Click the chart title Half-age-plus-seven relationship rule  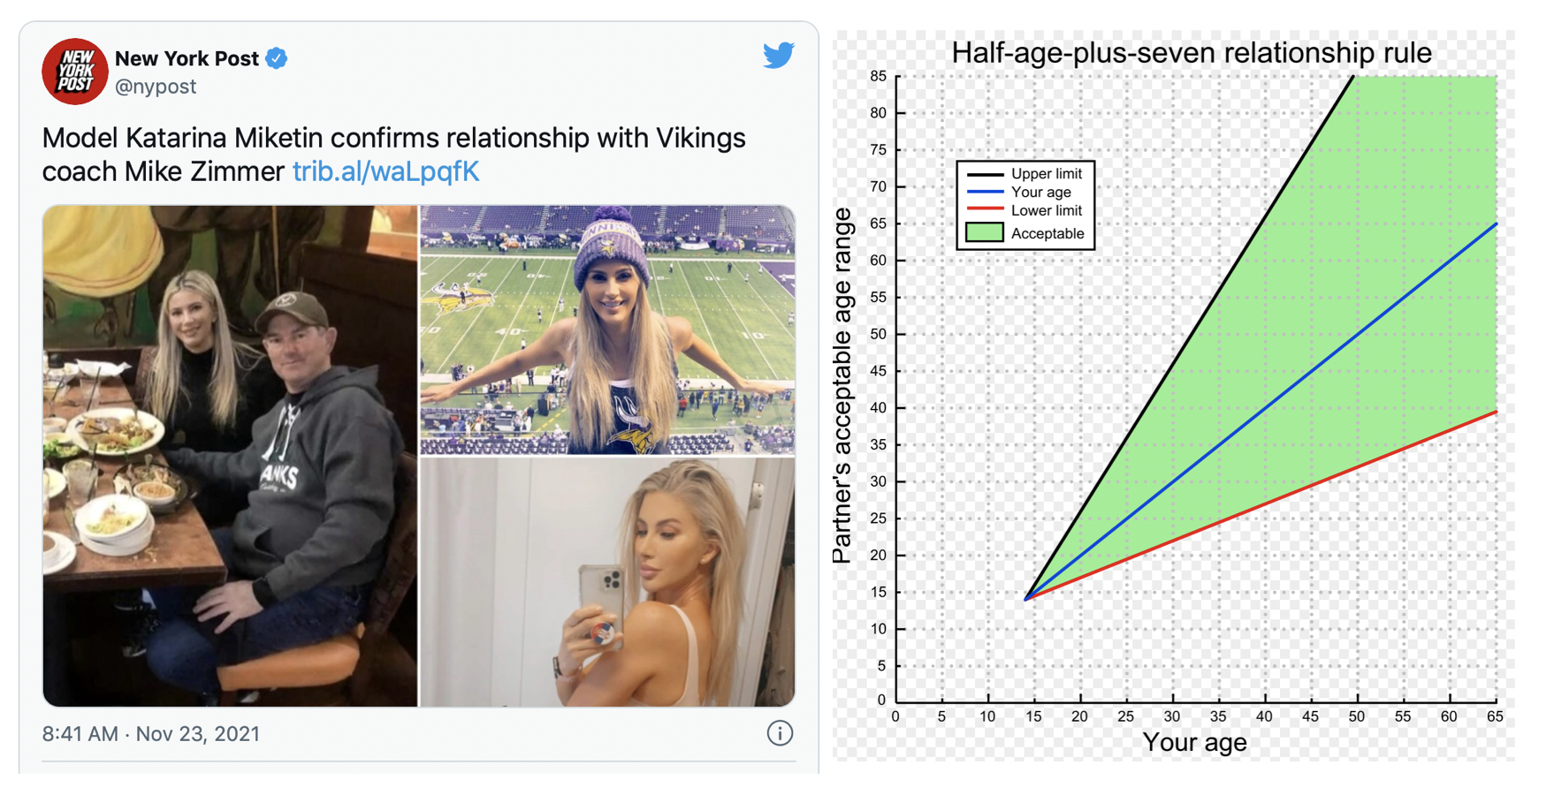(x=1191, y=53)
